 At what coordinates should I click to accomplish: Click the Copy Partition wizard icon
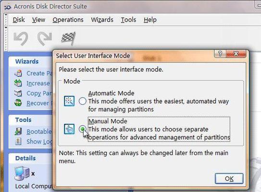[x=18, y=93]
